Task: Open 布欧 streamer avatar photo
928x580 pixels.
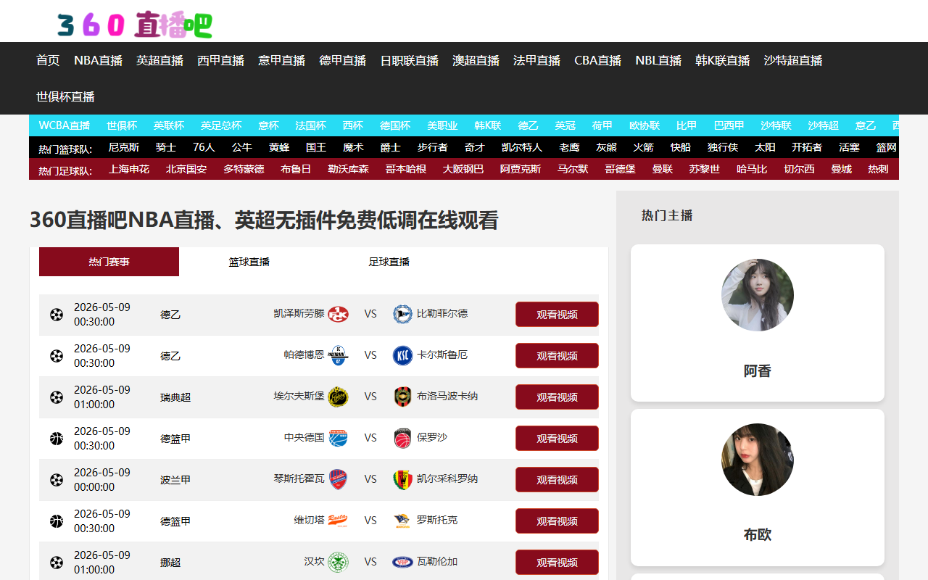Action: (x=758, y=460)
